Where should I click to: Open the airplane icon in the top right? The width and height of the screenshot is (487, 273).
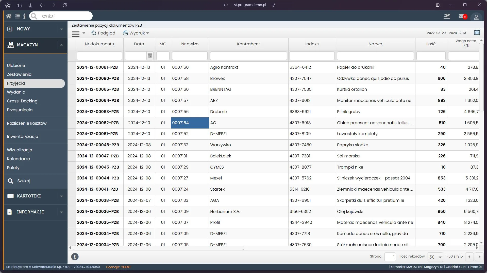coord(447,16)
